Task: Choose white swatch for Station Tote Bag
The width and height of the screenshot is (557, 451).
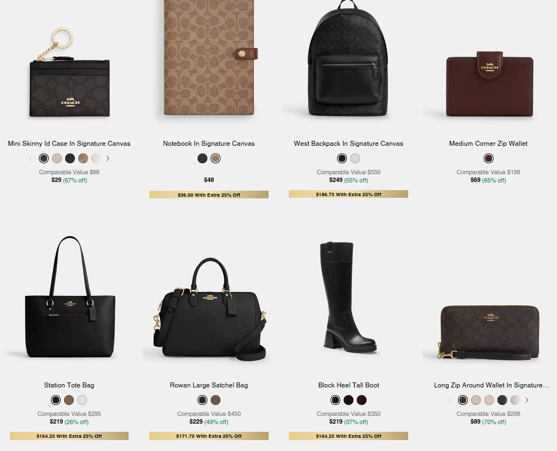Action: click(x=82, y=400)
